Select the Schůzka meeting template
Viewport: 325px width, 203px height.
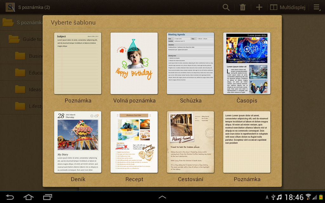(x=190, y=63)
